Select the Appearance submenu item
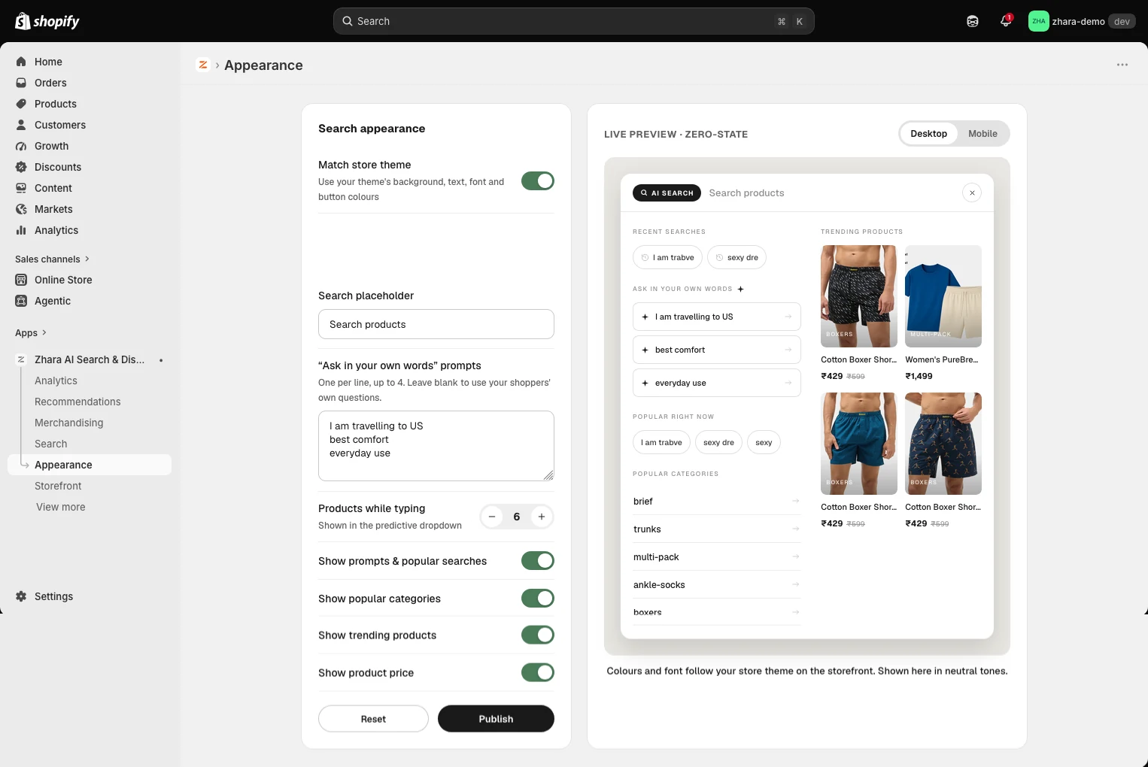 (90, 465)
